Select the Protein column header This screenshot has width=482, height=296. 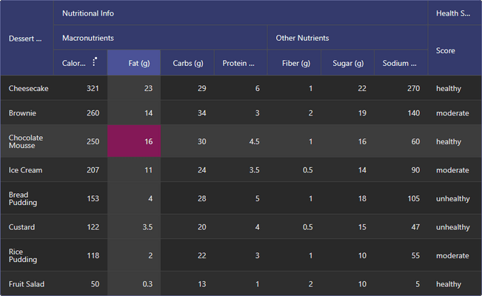point(238,63)
